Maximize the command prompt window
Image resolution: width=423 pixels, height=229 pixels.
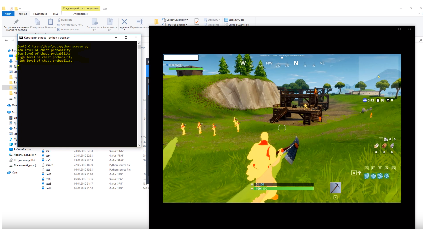pyautogui.click(x=126, y=38)
